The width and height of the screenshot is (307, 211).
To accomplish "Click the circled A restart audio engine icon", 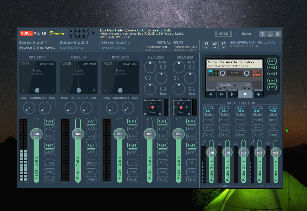I will tap(93, 33).
